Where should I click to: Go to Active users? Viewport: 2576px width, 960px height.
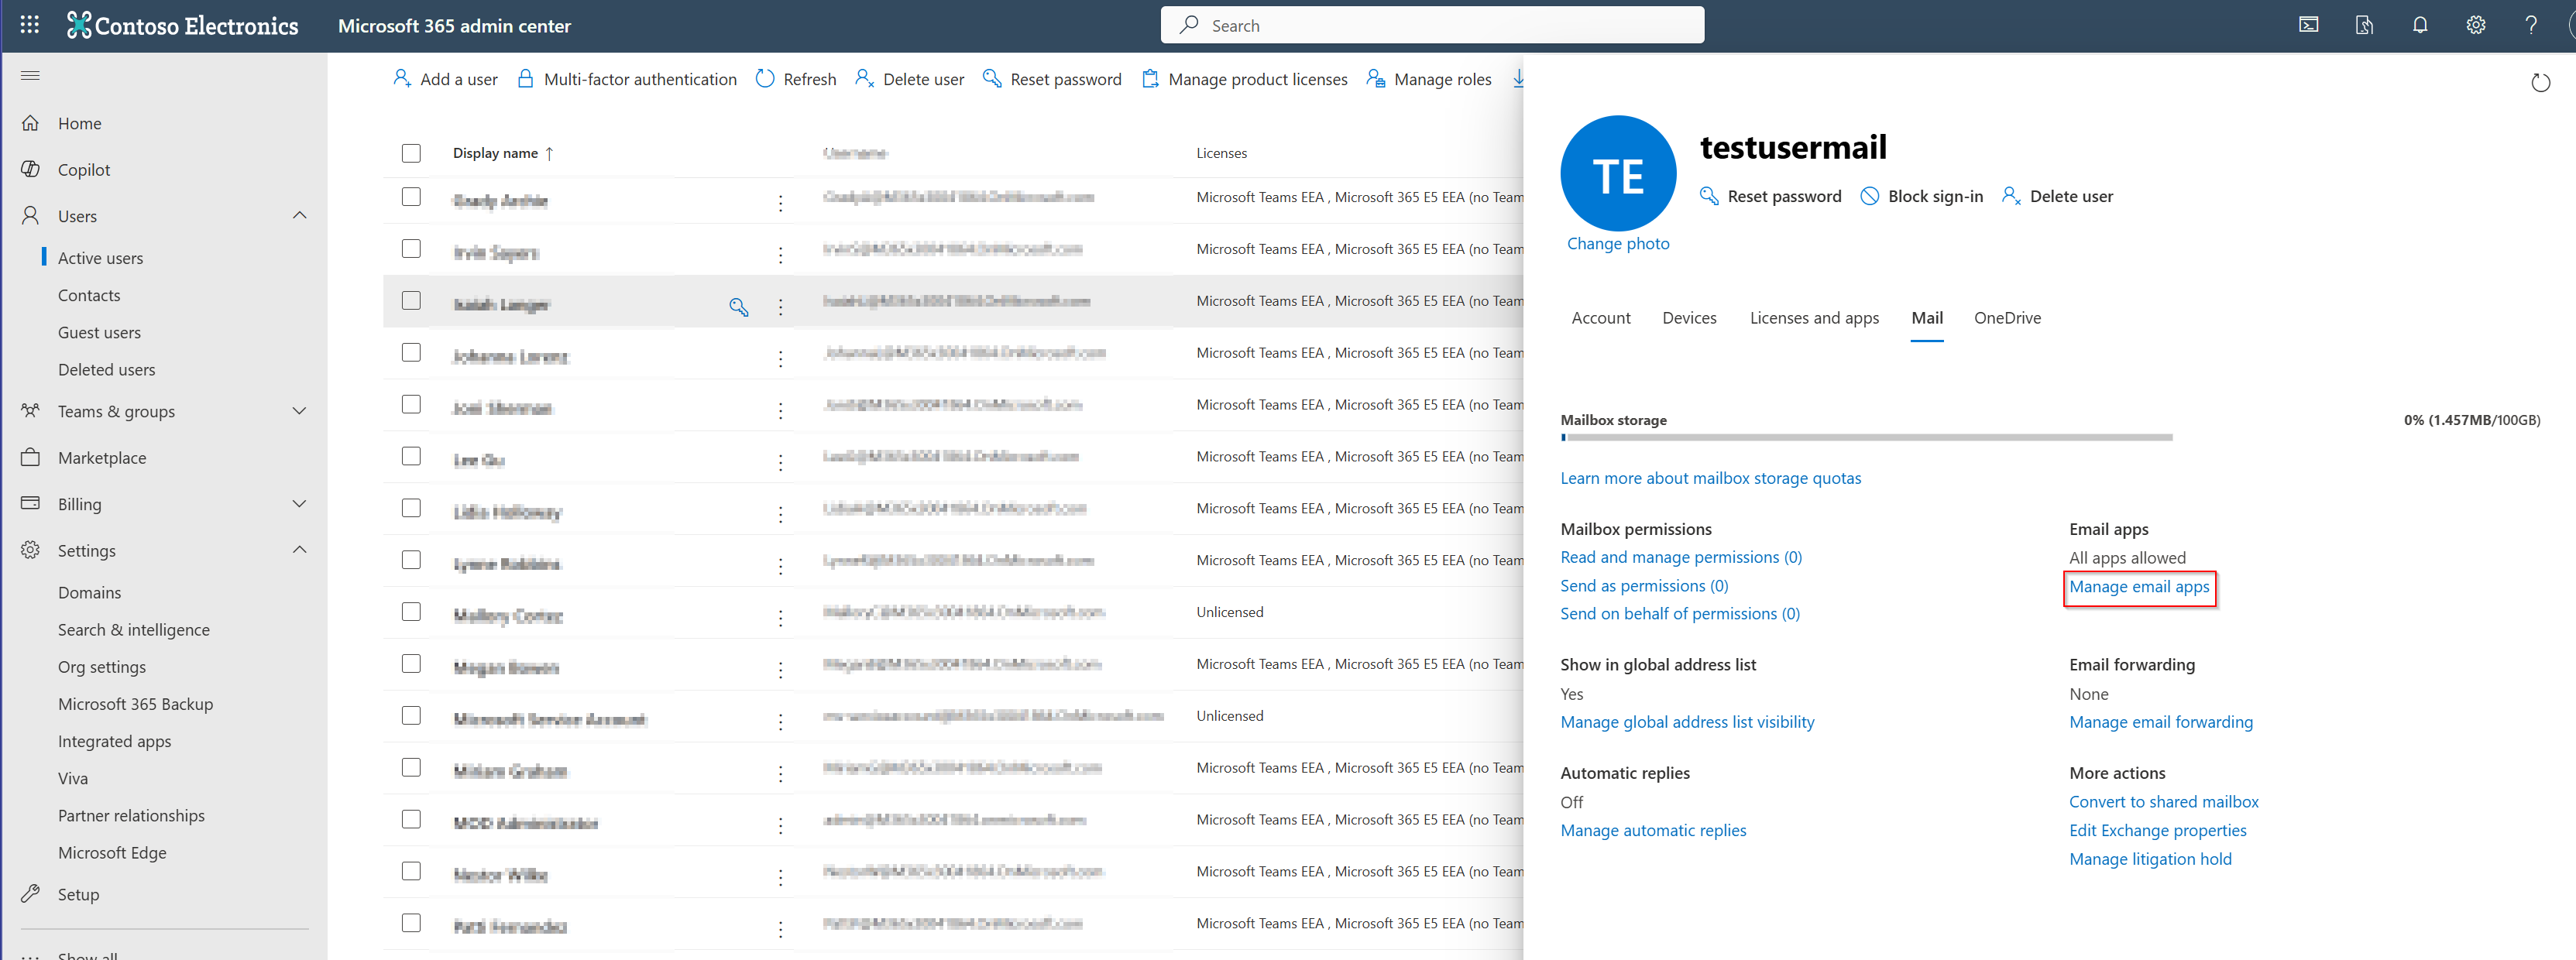[x=100, y=258]
